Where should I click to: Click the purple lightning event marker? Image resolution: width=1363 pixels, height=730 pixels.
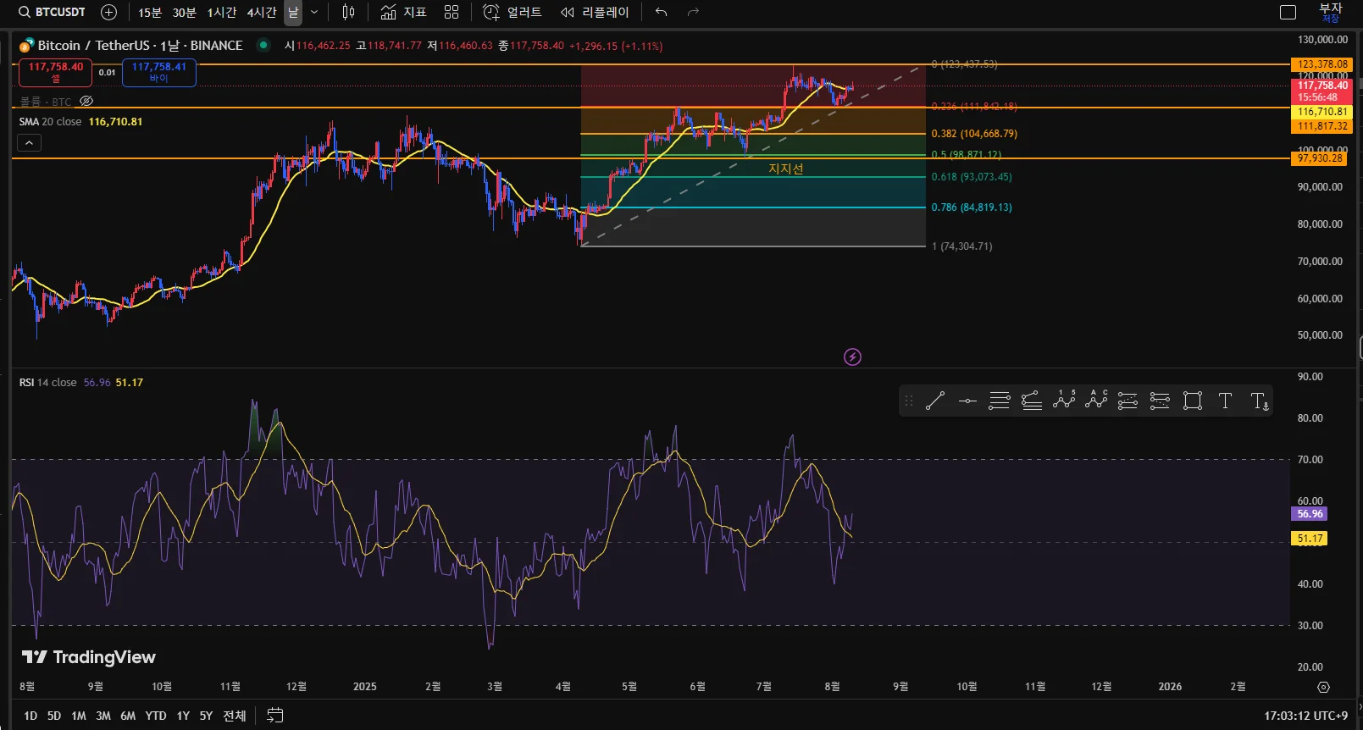852,357
